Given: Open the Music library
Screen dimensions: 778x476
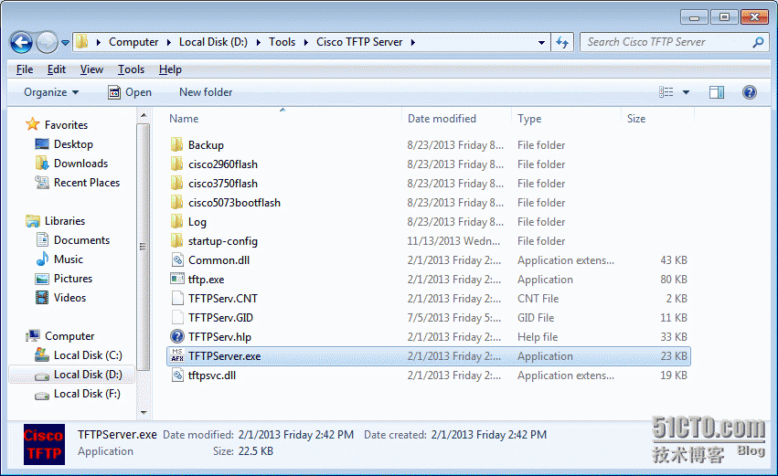Looking at the screenshot, I should tap(68, 259).
